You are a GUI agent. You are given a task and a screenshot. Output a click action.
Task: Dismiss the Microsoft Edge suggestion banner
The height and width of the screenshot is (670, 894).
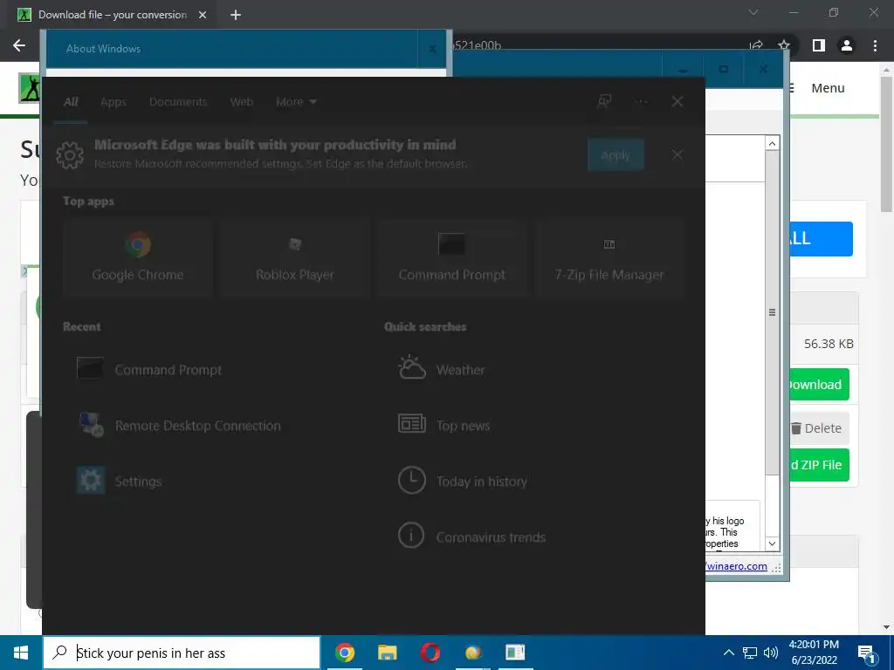677,154
